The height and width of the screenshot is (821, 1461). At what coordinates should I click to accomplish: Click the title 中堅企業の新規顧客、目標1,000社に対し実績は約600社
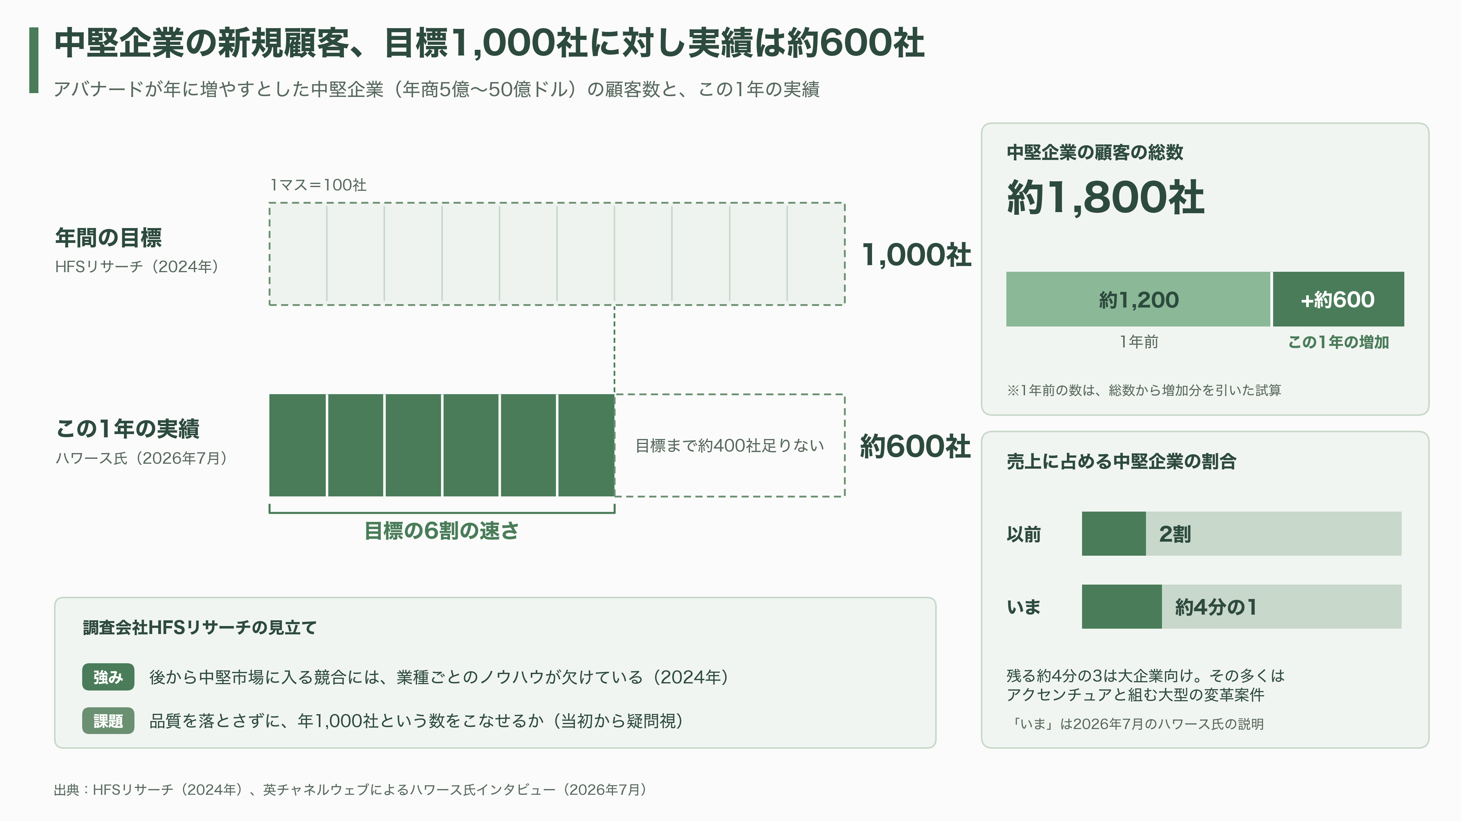[489, 43]
